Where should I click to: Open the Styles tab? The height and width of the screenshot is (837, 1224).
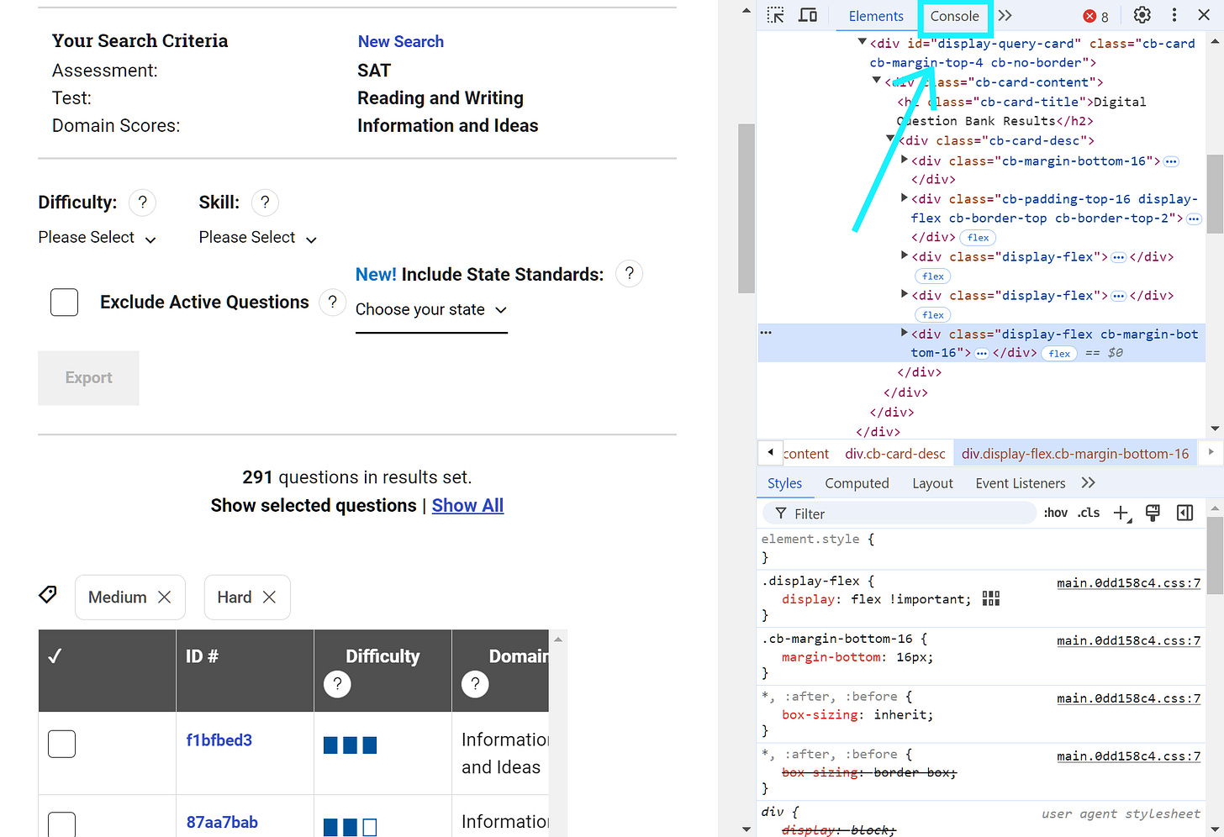(784, 483)
